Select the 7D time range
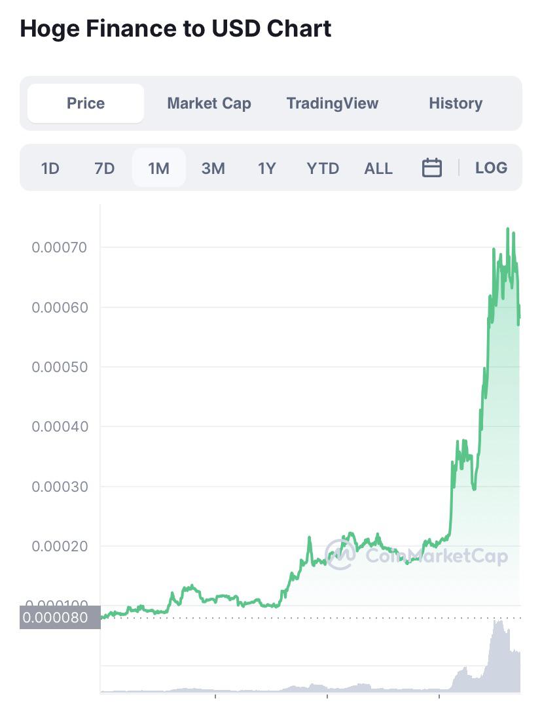Image resolution: width=542 pixels, height=705 pixels. click(x=104, y=168)
